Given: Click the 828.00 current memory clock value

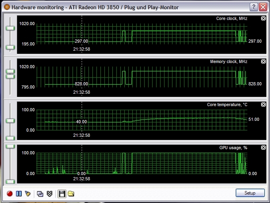Looking at the screenshot, I should [x=255, y=84].
